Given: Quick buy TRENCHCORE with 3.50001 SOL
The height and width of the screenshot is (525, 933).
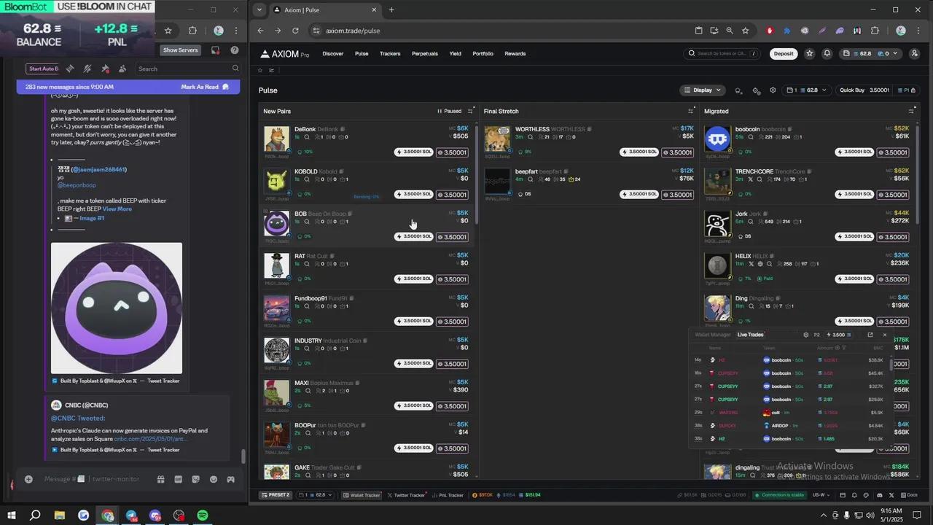Looking at the screenshot, I should coord(854,195).
